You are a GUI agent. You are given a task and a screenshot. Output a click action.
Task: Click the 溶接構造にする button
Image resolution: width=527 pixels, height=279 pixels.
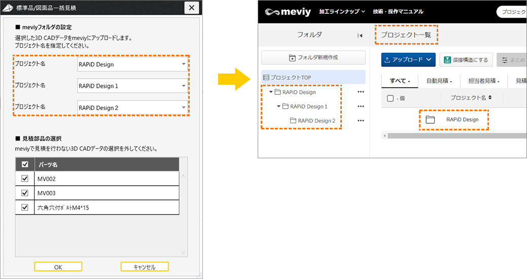point(466,60)
